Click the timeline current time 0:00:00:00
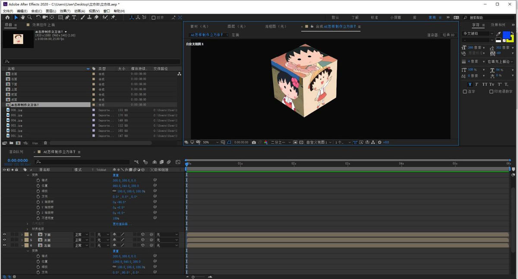Viewport: 518px width, 279px height. coord(18,160)
